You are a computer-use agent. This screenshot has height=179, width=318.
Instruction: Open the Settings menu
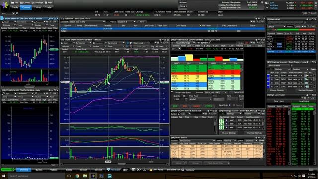click(38, 3)
